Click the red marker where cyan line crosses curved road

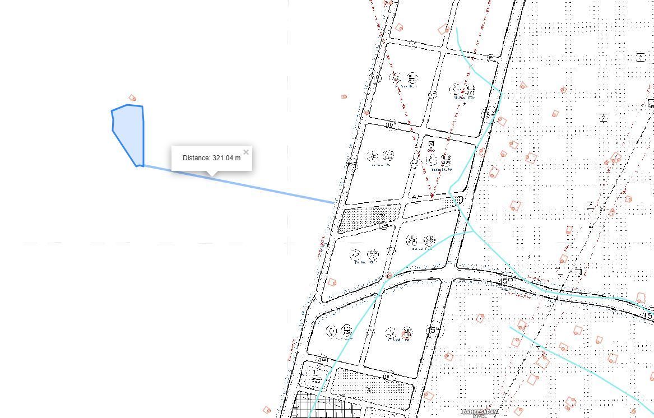coord(389,276)
